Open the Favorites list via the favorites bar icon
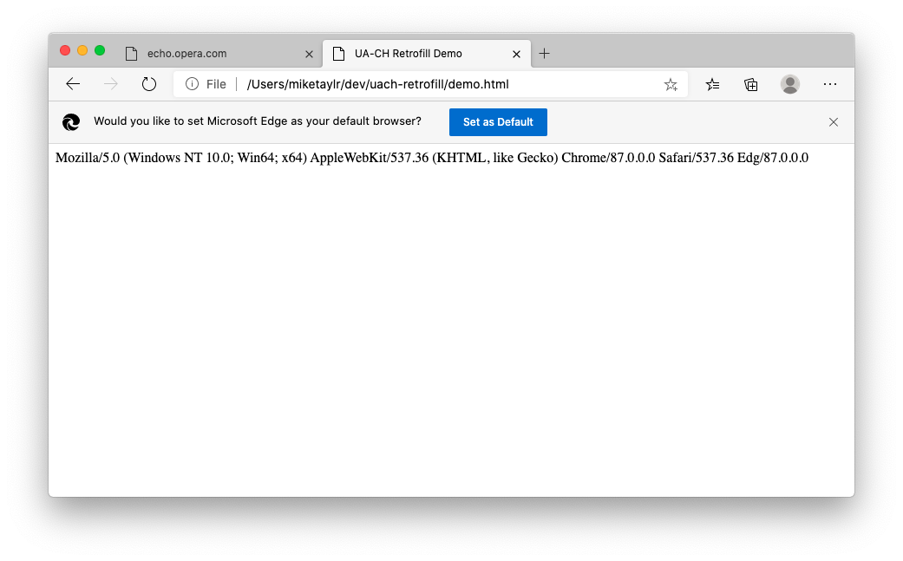Screen dimensions: 903x561 pyautogui.click(x=712, y=84)
